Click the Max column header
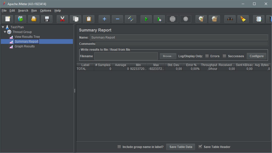 pos(156,65)
